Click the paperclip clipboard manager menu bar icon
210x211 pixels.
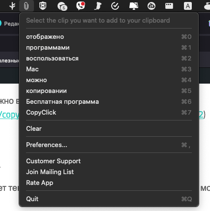click(x=27, y=6)
